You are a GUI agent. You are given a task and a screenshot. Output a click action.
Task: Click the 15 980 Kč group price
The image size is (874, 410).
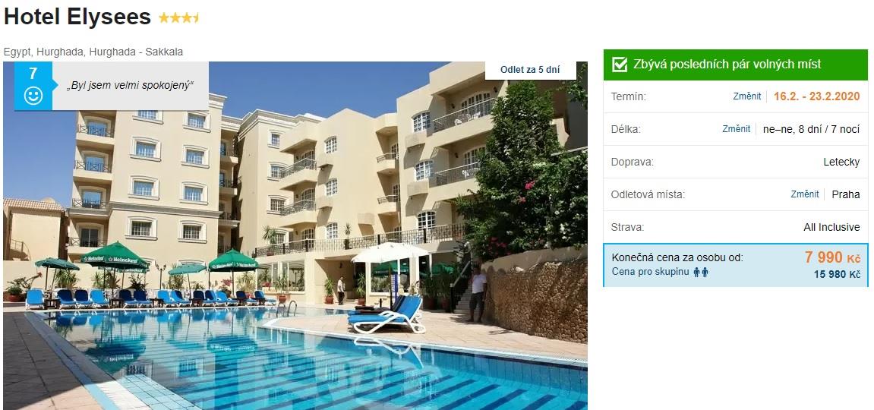pyautogui.click(x=837, y=275)
